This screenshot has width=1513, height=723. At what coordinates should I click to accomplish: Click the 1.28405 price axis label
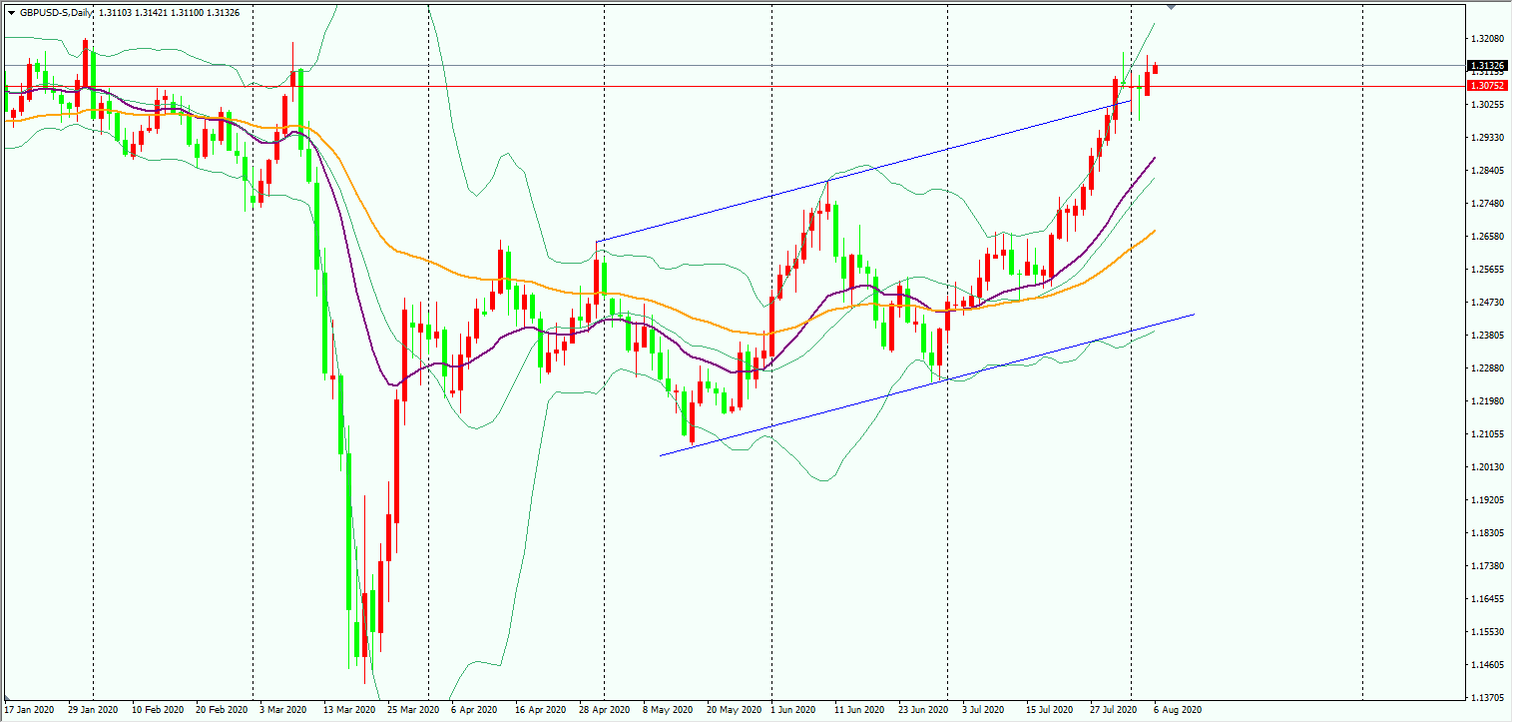coord(1487,171)
